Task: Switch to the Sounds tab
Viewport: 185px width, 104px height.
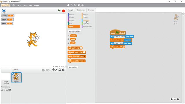Action: 91,10
